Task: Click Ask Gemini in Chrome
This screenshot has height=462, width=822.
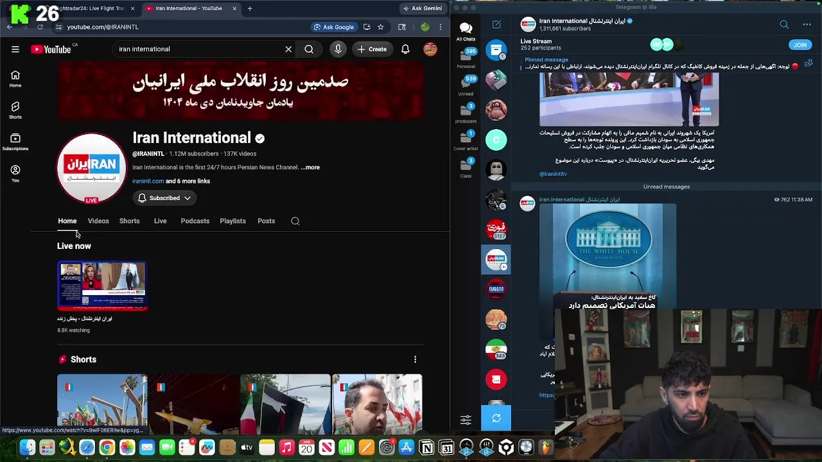Action: (x=422, y=8)
